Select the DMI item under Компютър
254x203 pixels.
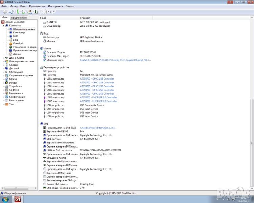15,36
